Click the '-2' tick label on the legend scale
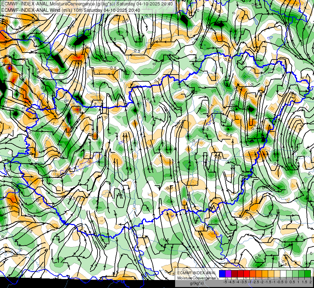This screenshot has width=314, height=288. click(262, 282)
